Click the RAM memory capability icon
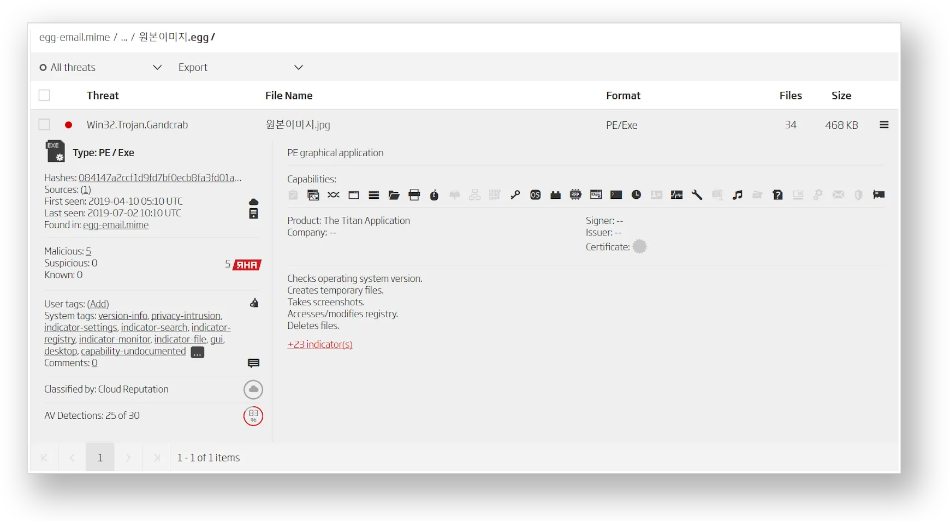Screen dimensions: 950x521 575,195
